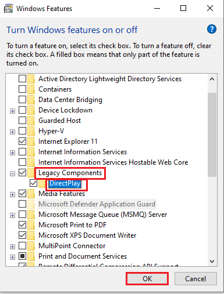224x294 pixels.
Task: Select the Microsoft Defender Application Guard label
Action: tap(97, 204)
